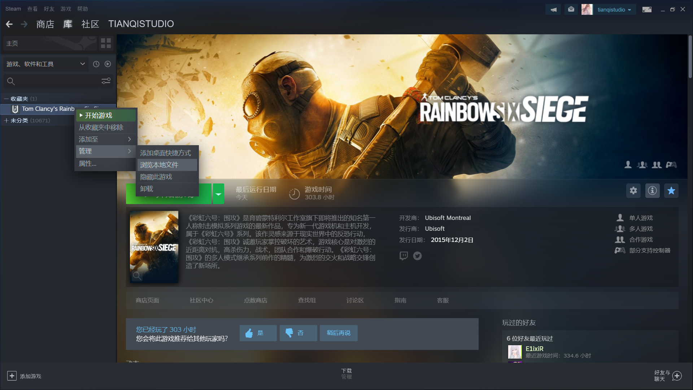This screenshot has width=693, height=390.
Task: Go to the 库 tab
Action: click(68, 24)
